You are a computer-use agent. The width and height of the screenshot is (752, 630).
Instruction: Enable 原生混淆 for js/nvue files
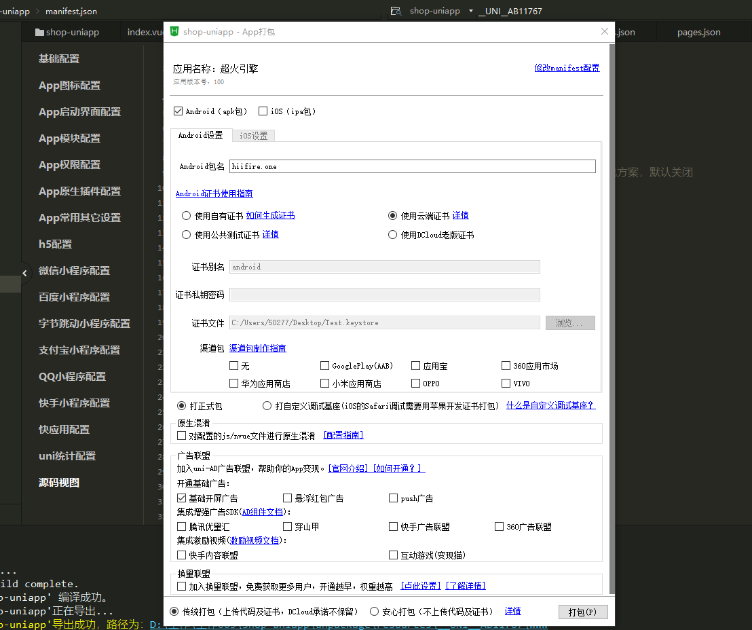(x=182, y=436)
